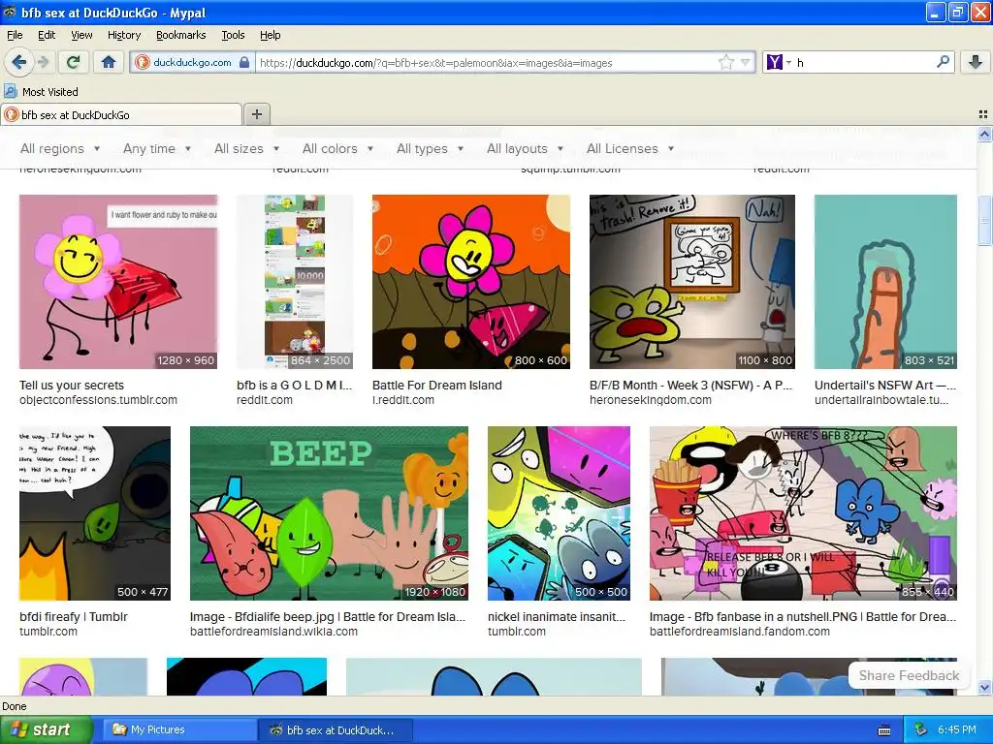Click the Mypal raccoon icon in the title bar
The height and width of the screenshot is (744, 993).
(10, 12)
